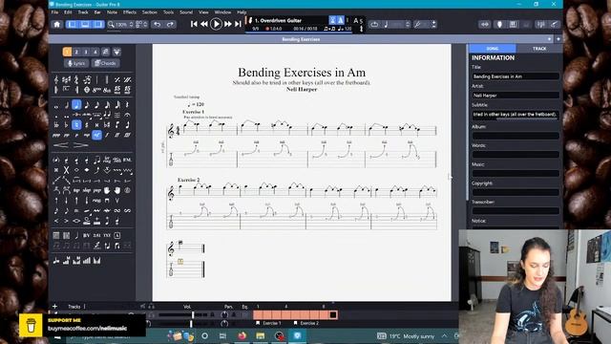Switch to the TRACK inspector tab
Viewport: 611px width, 344px height.
(x=539, y=49)
